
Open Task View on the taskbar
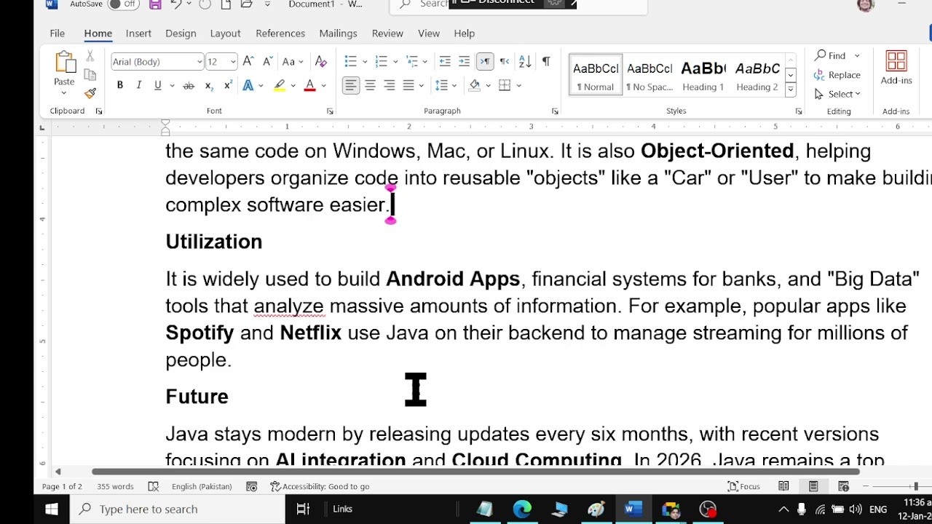303,509
